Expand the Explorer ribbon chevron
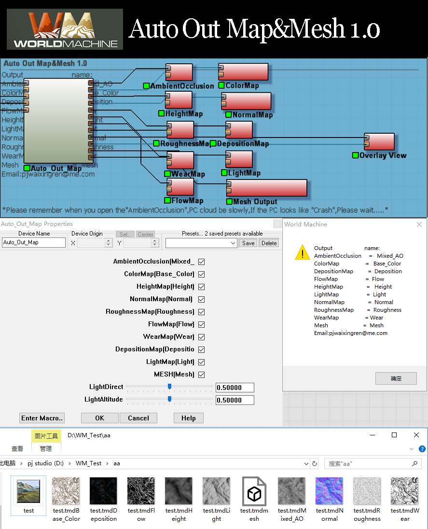The image size is (428, 529). 412,449
